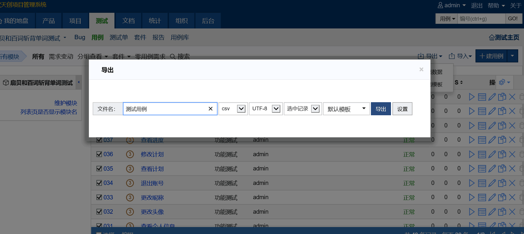The height and width of the screenshot is (234, 524).
Task: Click the delete X icon for case 032
Action: [x=512, y=212]
